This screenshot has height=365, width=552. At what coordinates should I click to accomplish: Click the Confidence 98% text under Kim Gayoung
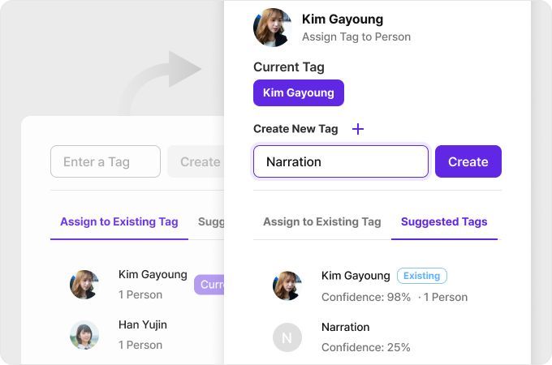tap(366, 297)
